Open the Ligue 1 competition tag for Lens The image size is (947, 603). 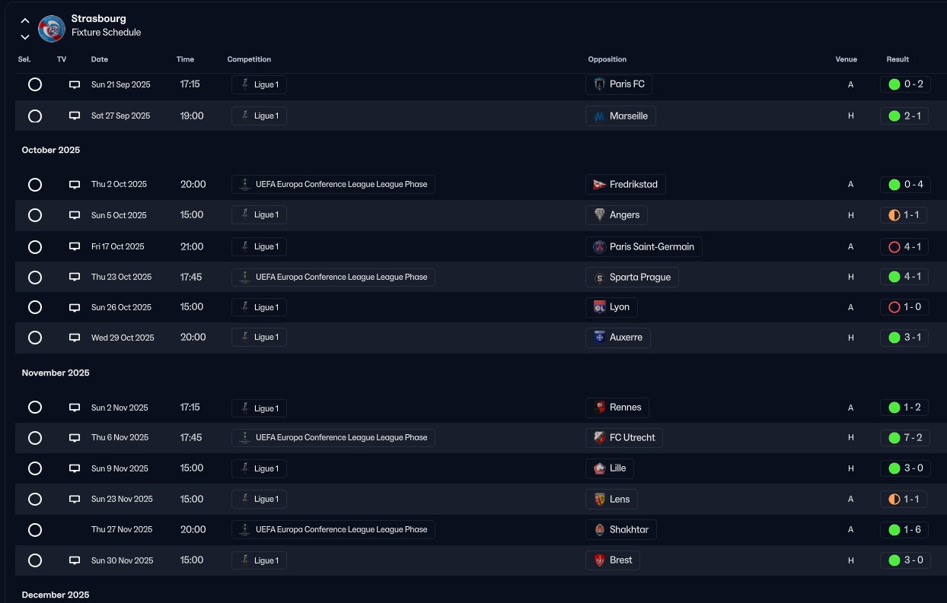coord(259,500)
